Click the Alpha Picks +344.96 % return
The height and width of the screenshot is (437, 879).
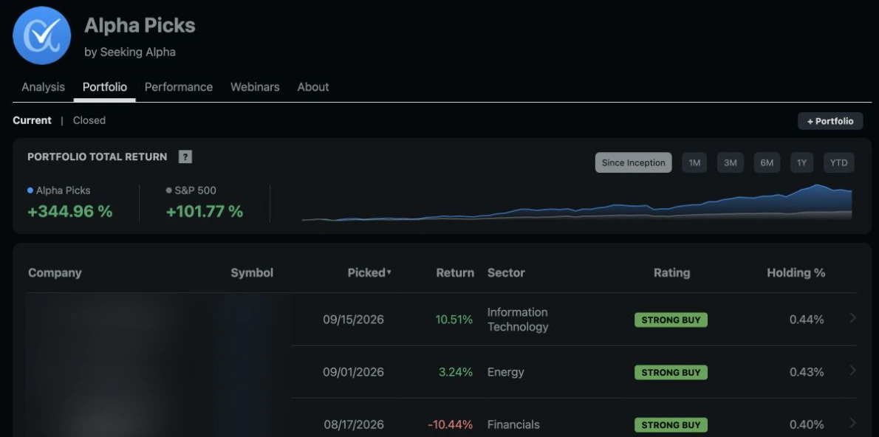click(70, 211)
